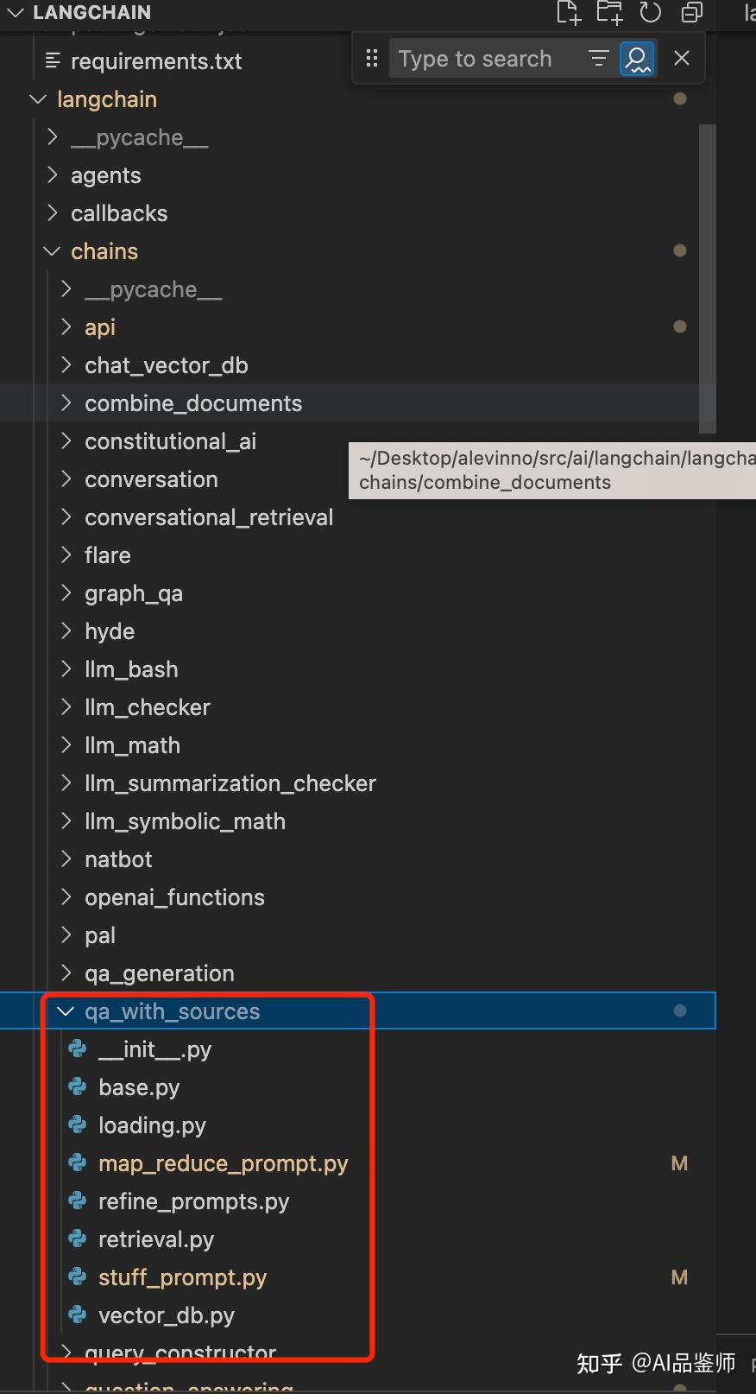Click the explorer vertical scrollbar
The width and height of the screenshot is (756, 1394).
(x=708, y=278)
